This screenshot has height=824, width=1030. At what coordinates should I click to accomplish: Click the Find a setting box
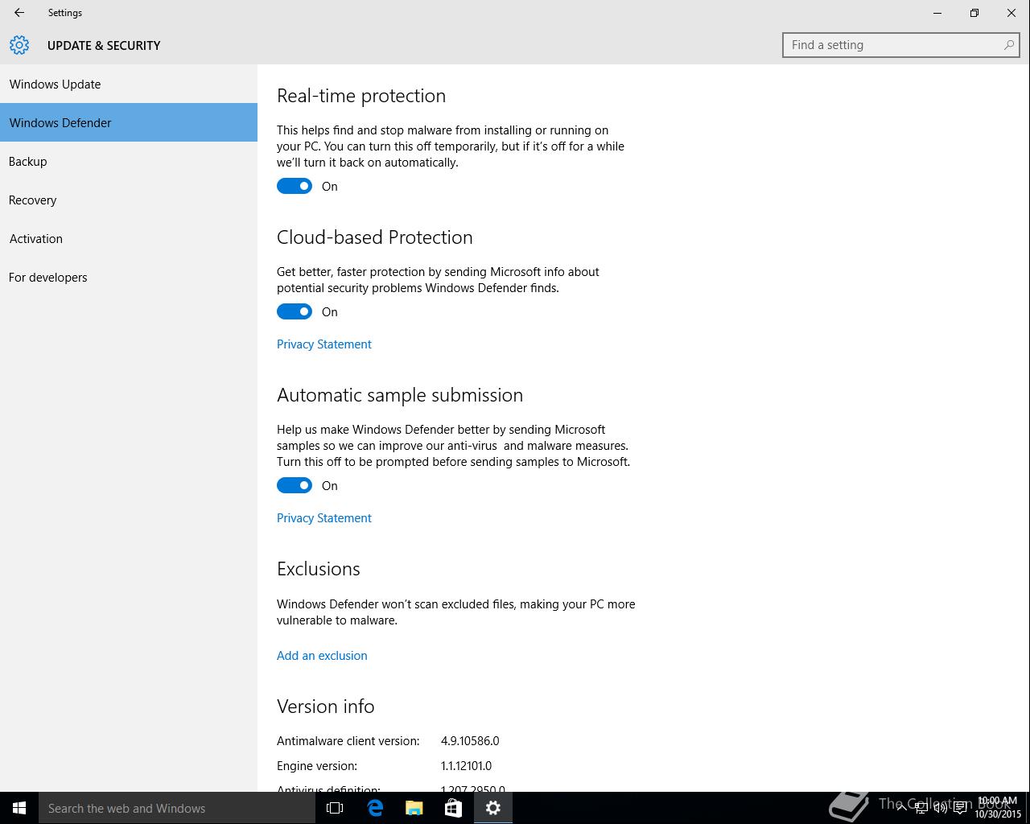pyautogui.click(x=901, y=45)
